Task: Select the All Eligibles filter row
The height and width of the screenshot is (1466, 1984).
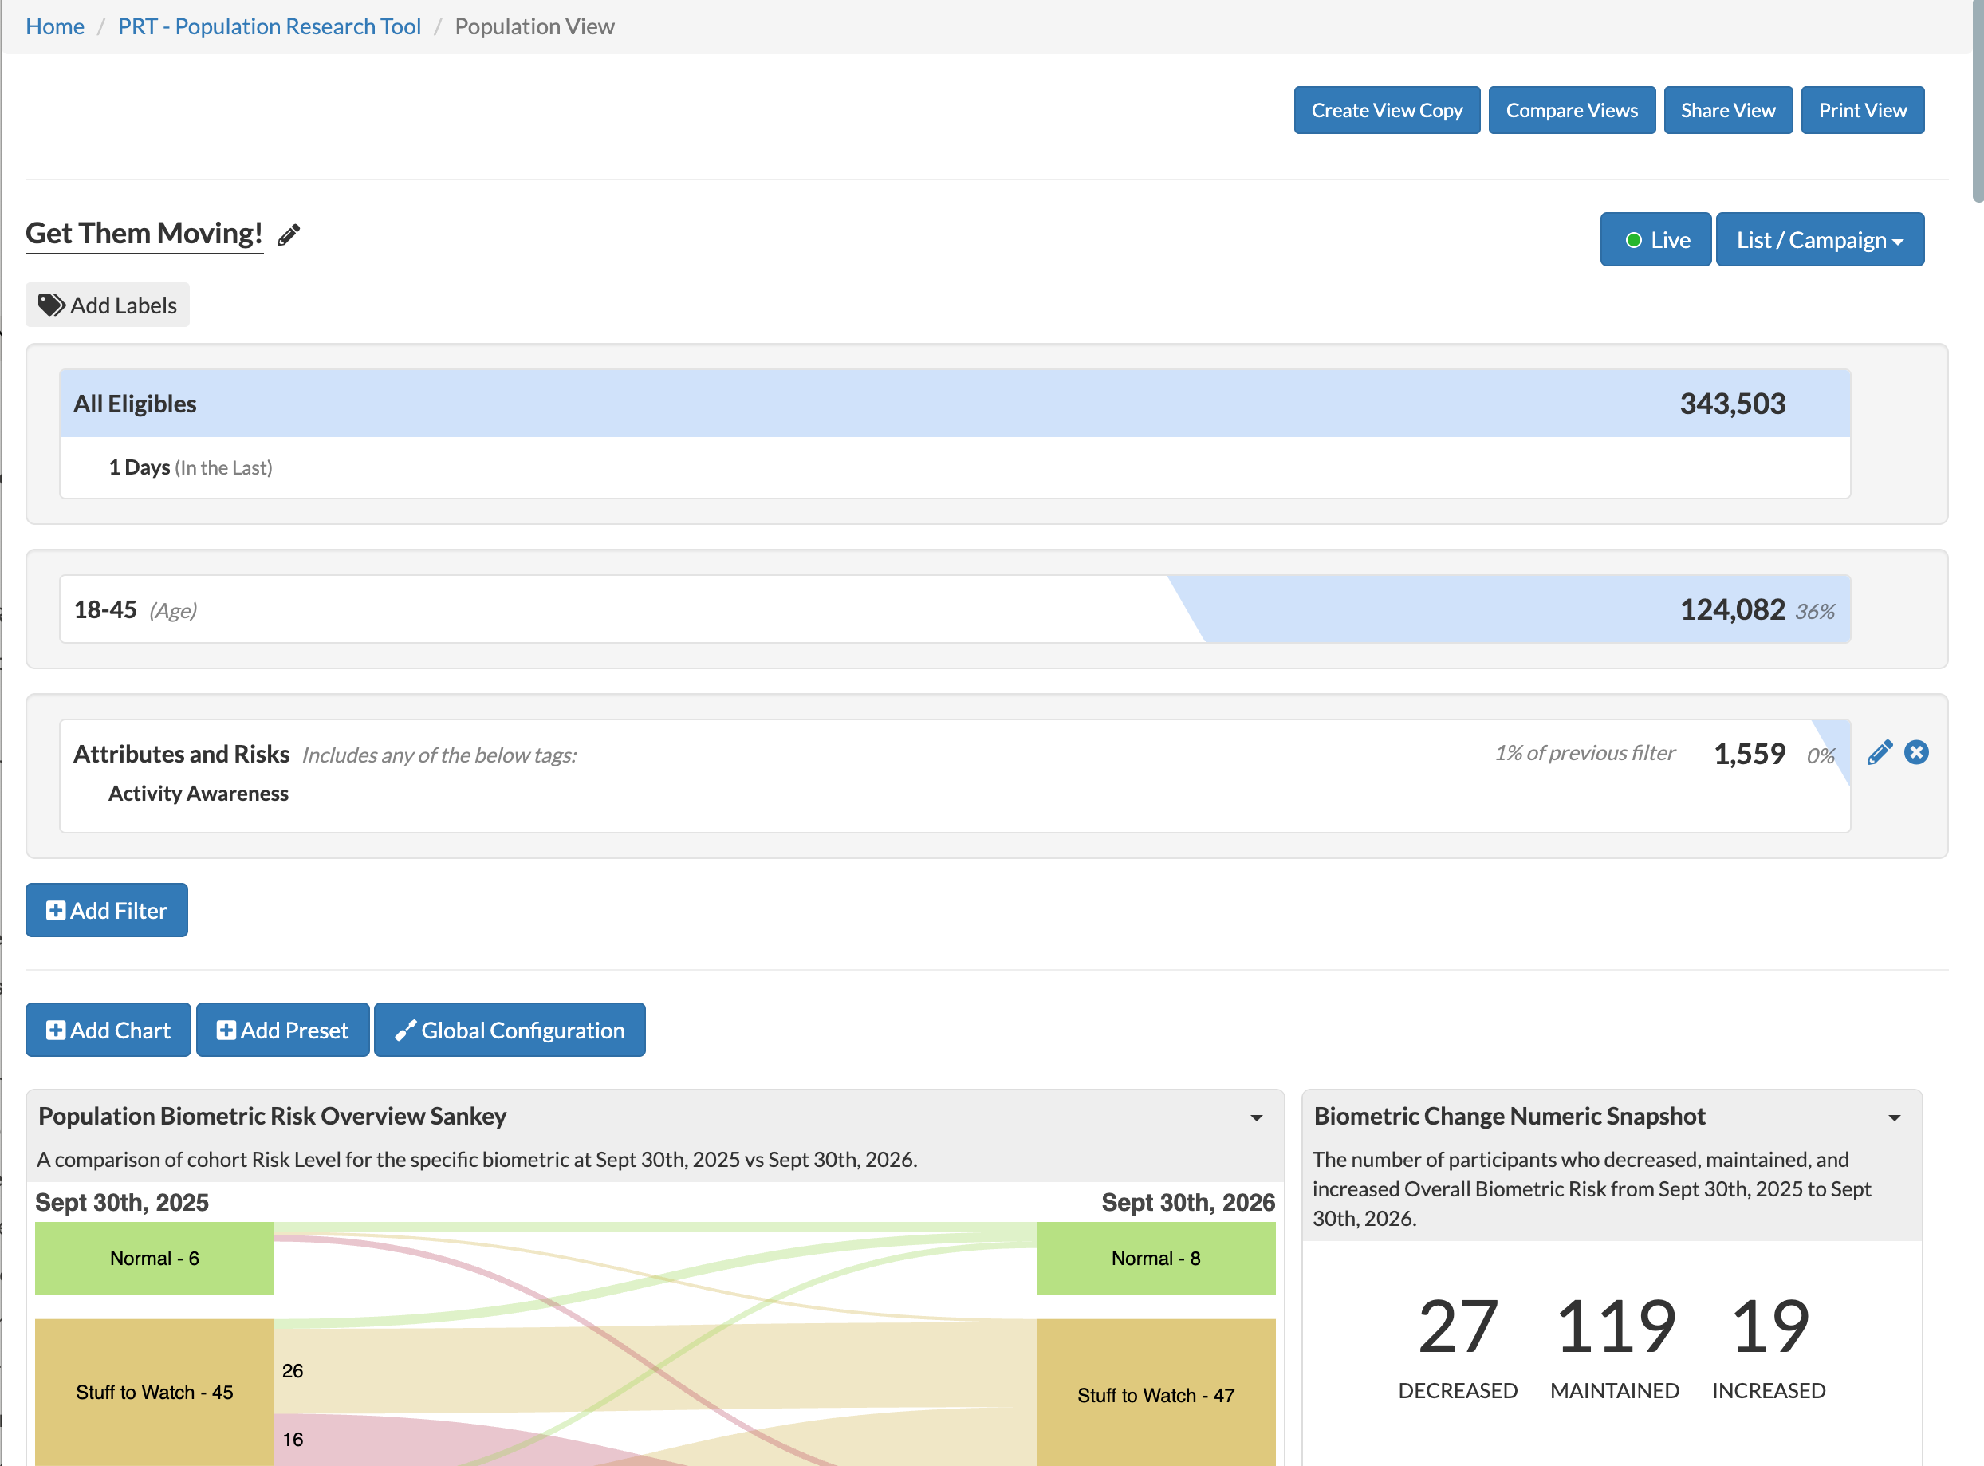Action: pyautogui.click(x=955, y=404)
